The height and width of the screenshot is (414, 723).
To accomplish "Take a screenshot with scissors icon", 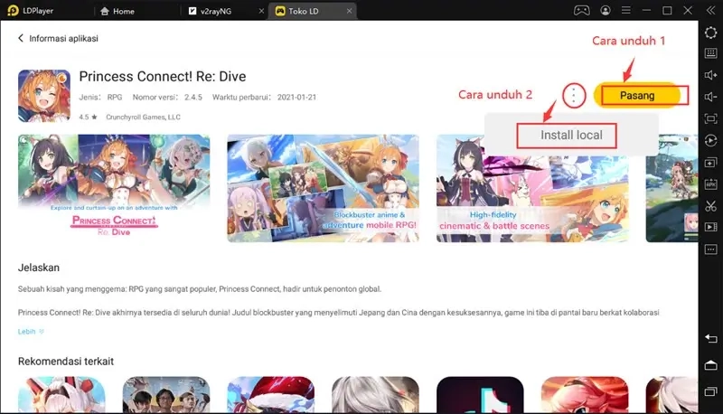I will [710, 205].
